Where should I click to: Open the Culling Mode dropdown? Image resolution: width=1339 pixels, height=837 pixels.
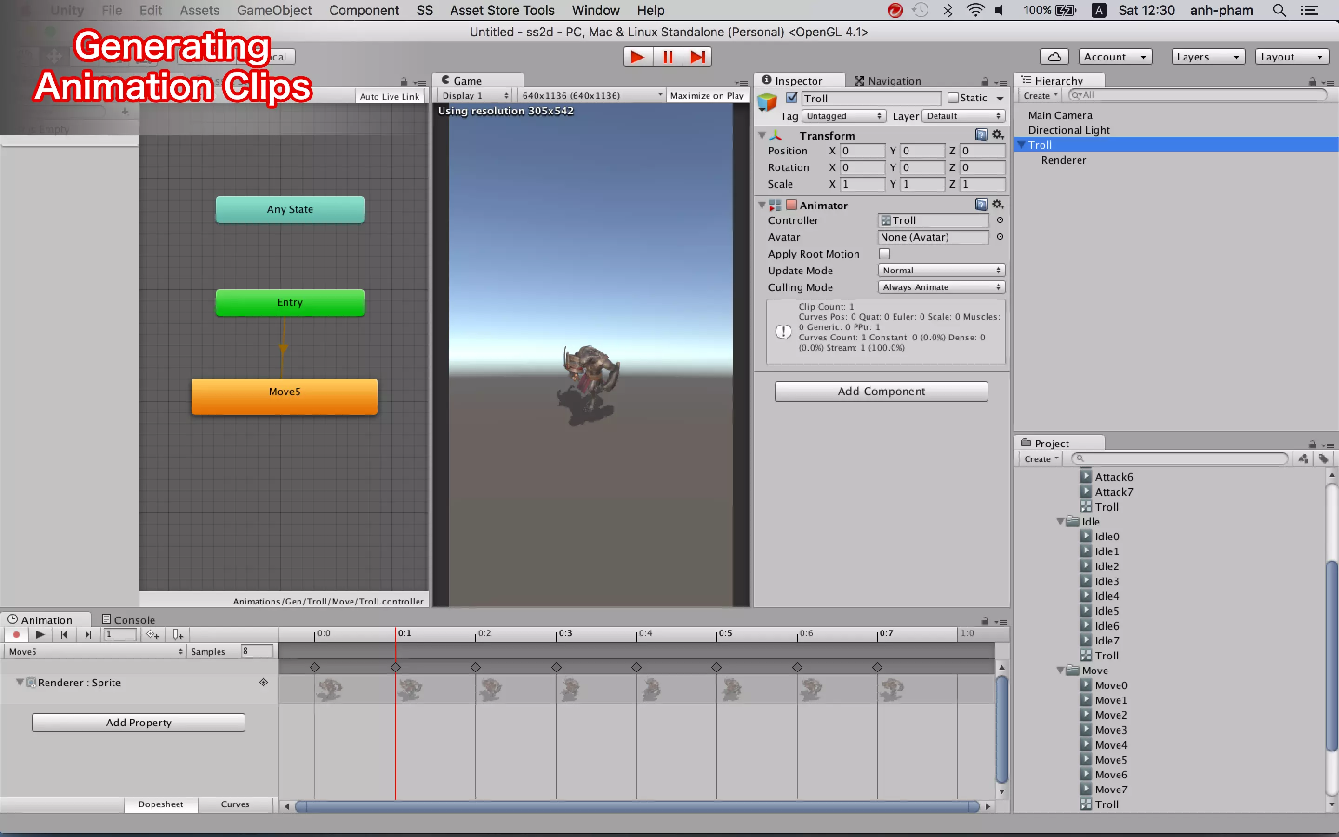(x=941, y=287)
